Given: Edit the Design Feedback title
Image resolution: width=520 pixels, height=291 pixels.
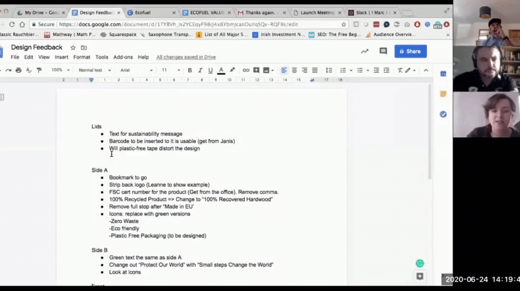Looking at the screenshot, I should [x=37, y=47].
